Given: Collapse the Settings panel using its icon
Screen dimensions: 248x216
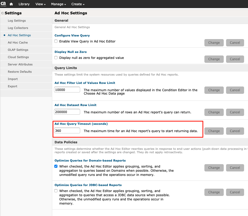Looking at the screenshot, I should pyautogui.click(x=2, y=13).
